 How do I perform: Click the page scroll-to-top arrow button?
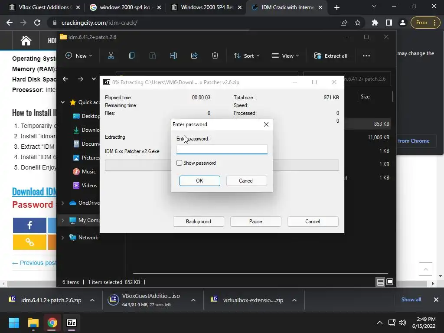(426, 269)
